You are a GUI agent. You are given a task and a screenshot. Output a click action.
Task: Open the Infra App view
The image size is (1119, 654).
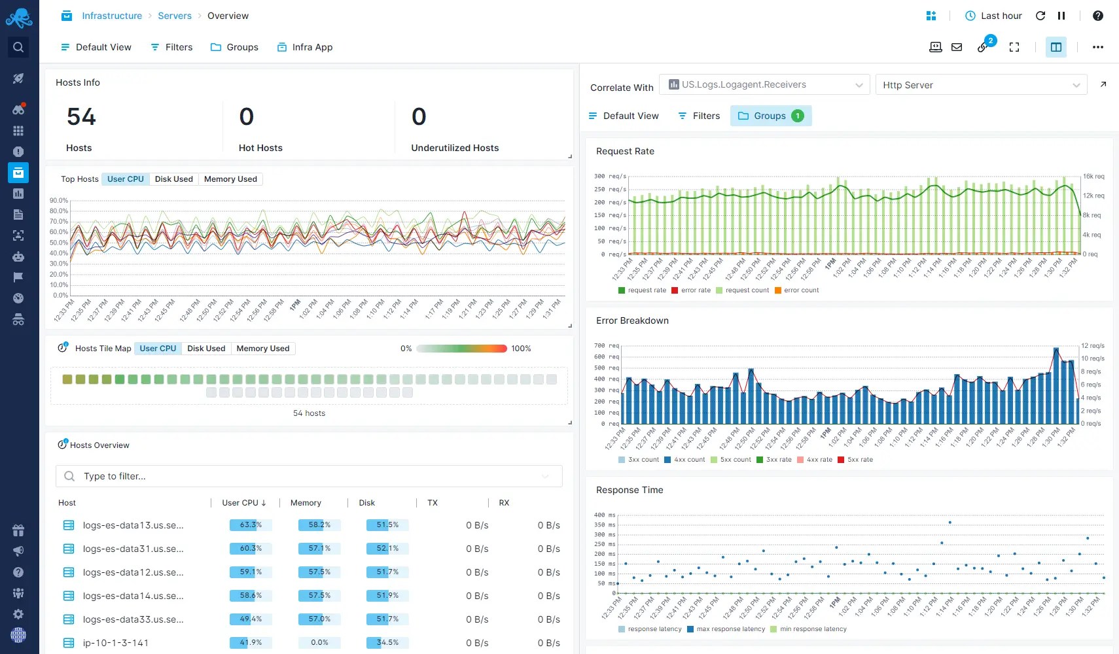(x=304, y=47)
